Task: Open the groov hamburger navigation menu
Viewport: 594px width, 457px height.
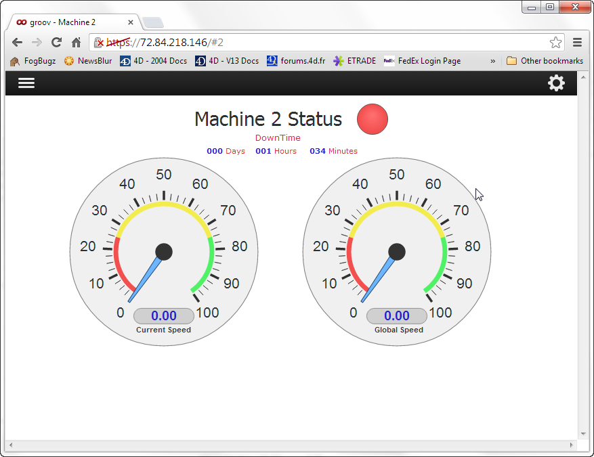Action: [x=26, y=83]
